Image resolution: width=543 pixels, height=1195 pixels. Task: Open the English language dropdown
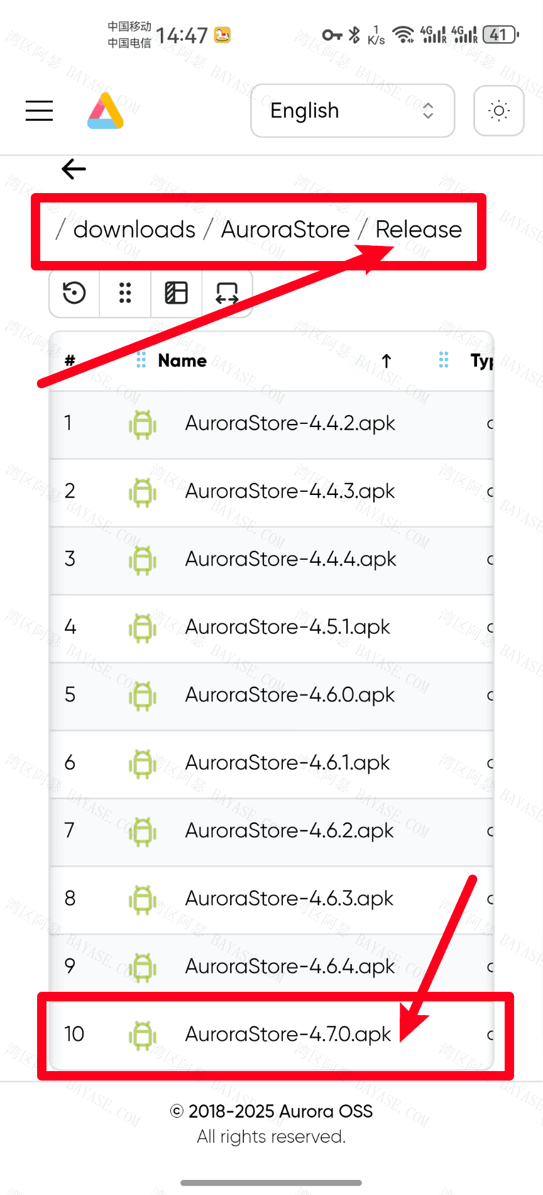(x=353, y=111)
